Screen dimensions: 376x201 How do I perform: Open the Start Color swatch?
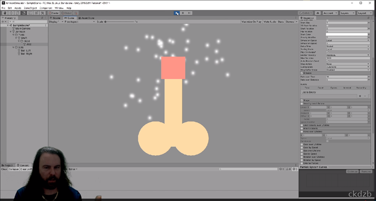pos(347,34)
